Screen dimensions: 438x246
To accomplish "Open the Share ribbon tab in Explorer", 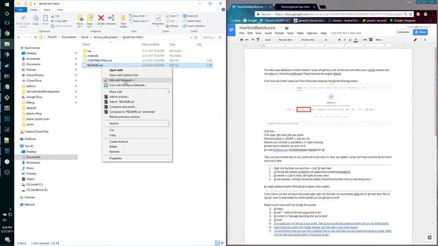I will (47, 10).
